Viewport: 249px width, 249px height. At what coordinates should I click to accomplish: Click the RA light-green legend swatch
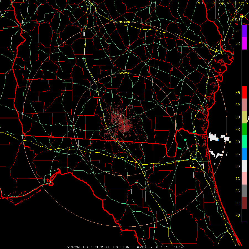click(244, 142)
